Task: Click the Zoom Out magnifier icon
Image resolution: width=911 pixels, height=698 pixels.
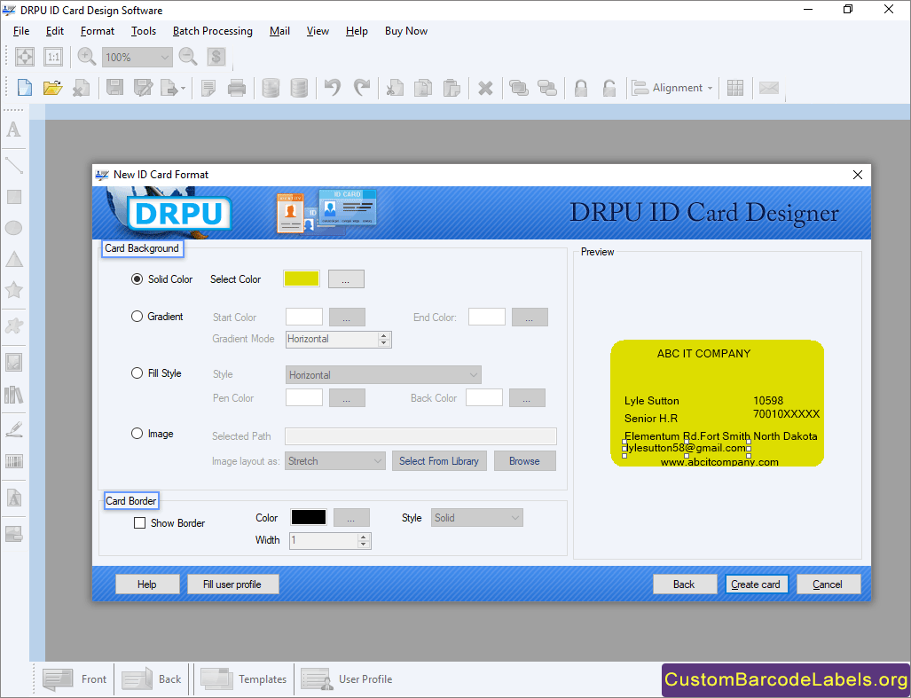Action: pyautogui.click(x=188, y=57)
